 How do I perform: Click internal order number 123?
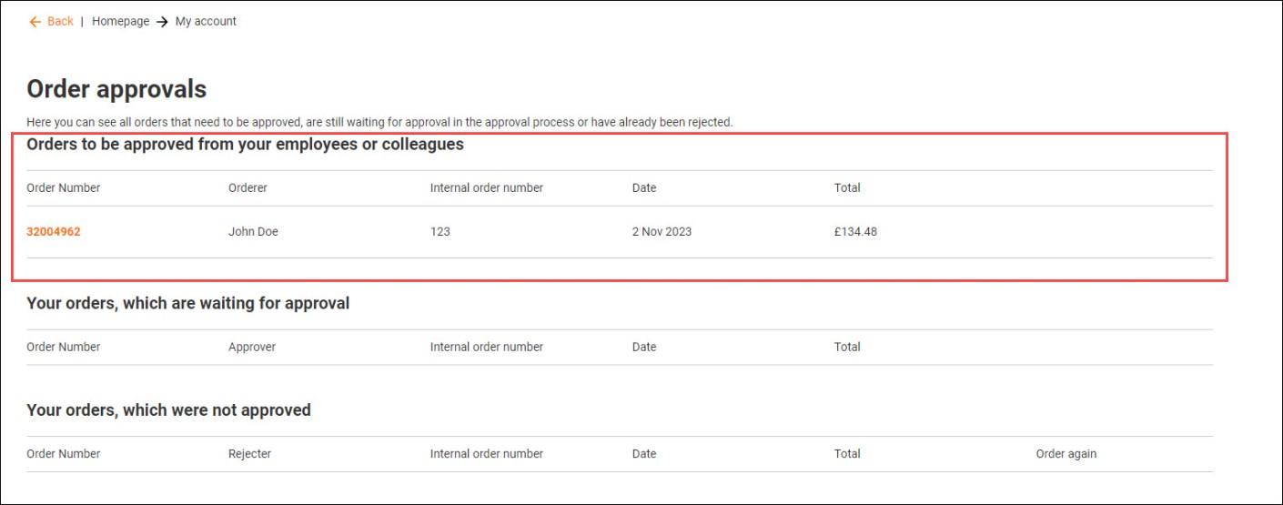click(440, 232)
